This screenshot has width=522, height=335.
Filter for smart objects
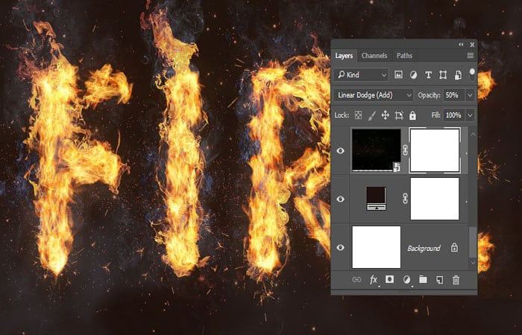click(458, 75)
